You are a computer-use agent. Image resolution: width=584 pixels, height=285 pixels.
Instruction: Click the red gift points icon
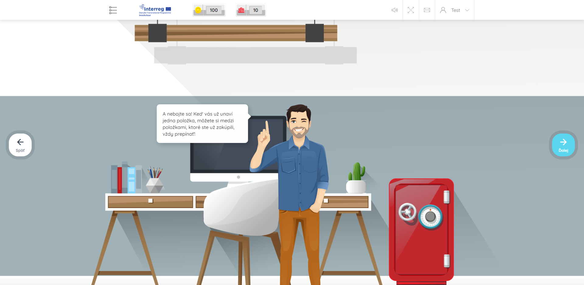241,10
